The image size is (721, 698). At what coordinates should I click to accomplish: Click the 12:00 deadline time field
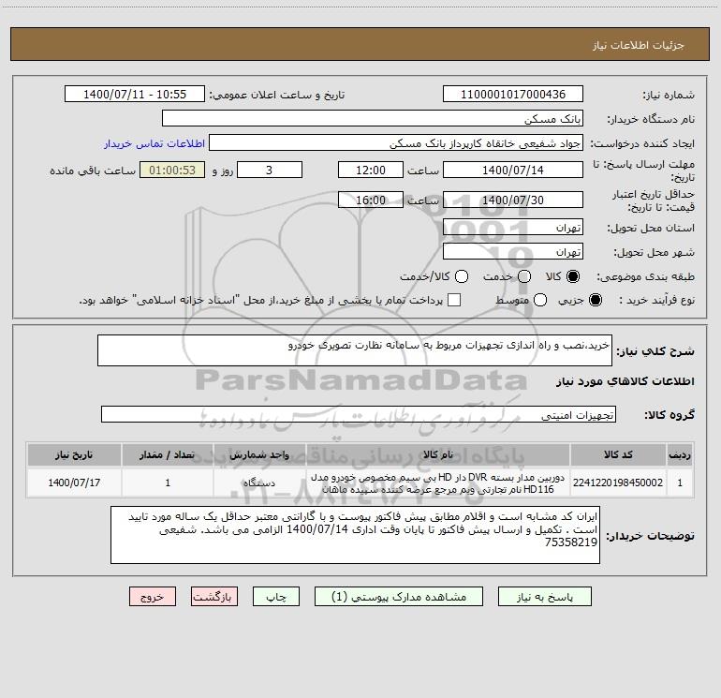point(371,170)
